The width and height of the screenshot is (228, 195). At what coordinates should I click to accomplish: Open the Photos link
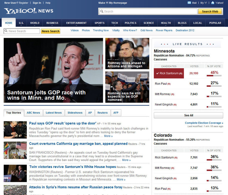coord(86,30)
